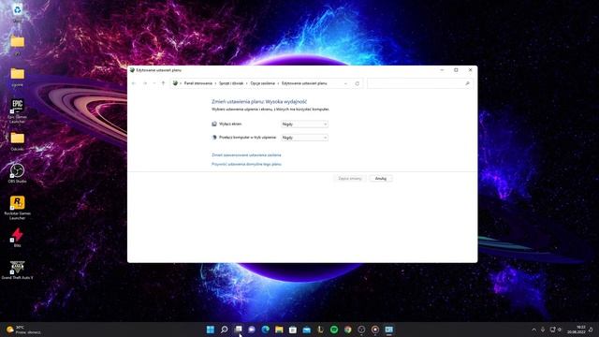This screenshot has width=599, height=337.
Task: Open the Chat taskbar icon
Action: (x=252, y=330)
